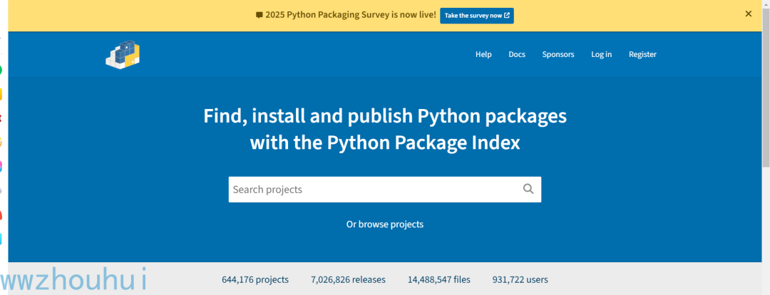Click the 644,176 projects statistic

(x=255, y=280)
